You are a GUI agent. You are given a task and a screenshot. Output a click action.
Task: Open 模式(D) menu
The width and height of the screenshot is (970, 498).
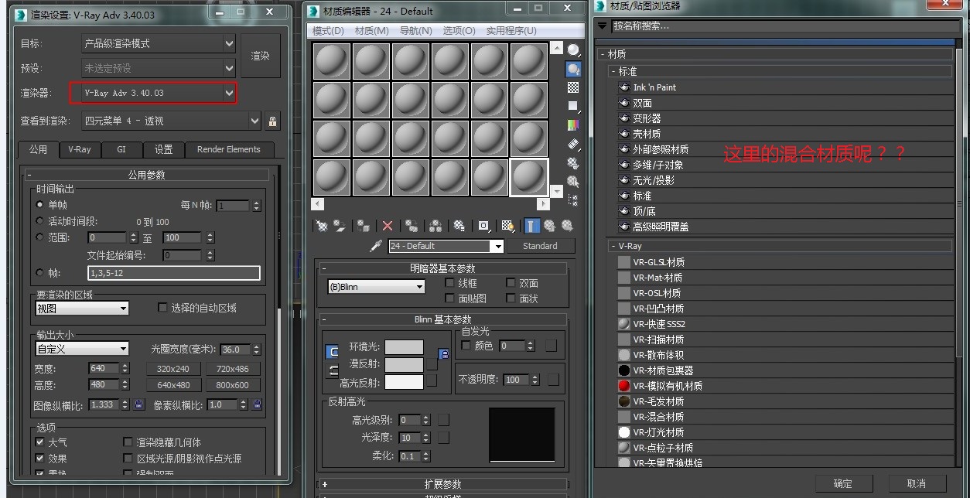[x=328, y=31]
